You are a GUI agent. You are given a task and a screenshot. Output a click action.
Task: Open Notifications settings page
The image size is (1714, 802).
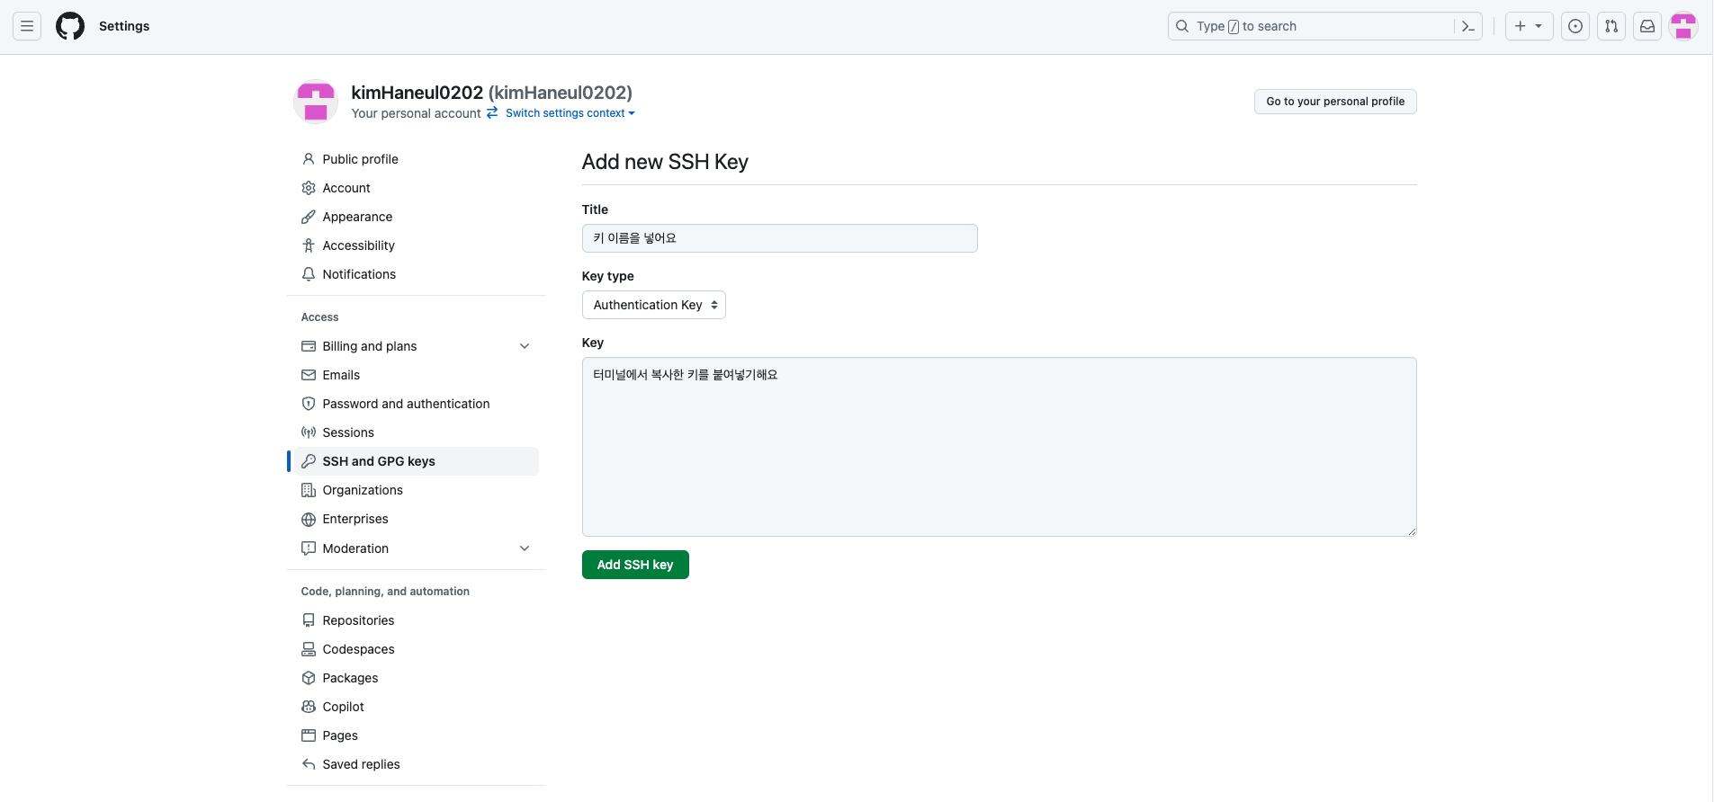click(x=417, y=274)
